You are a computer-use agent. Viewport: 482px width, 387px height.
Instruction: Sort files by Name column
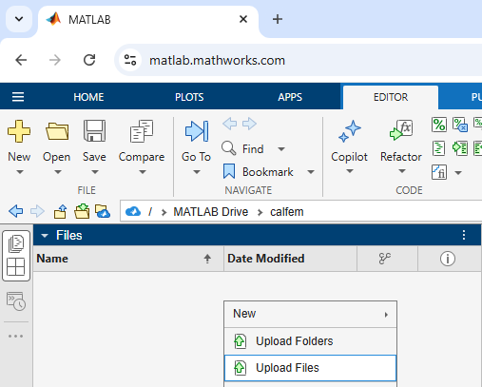128,259
